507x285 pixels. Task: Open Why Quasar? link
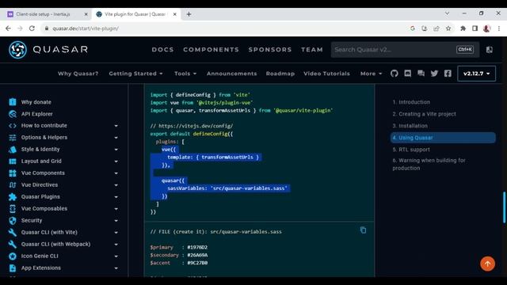[x=78, y=74]
